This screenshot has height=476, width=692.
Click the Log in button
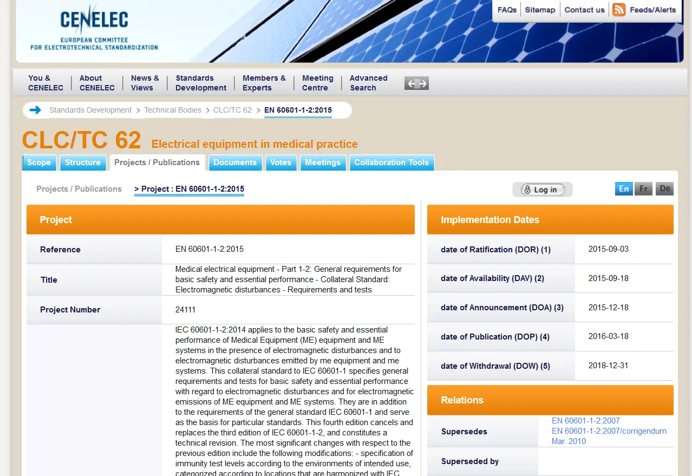pyautogui.click(x=543, y=190)
